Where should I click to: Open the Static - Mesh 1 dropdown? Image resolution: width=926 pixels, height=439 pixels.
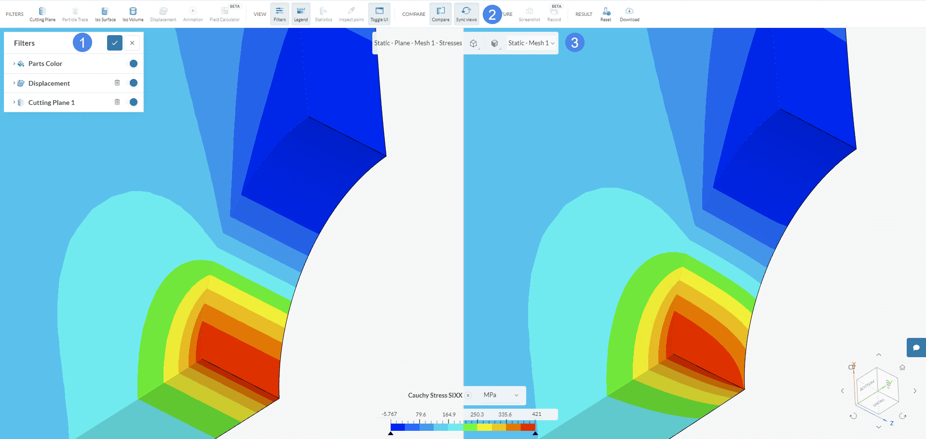click(x=531, y=43)
